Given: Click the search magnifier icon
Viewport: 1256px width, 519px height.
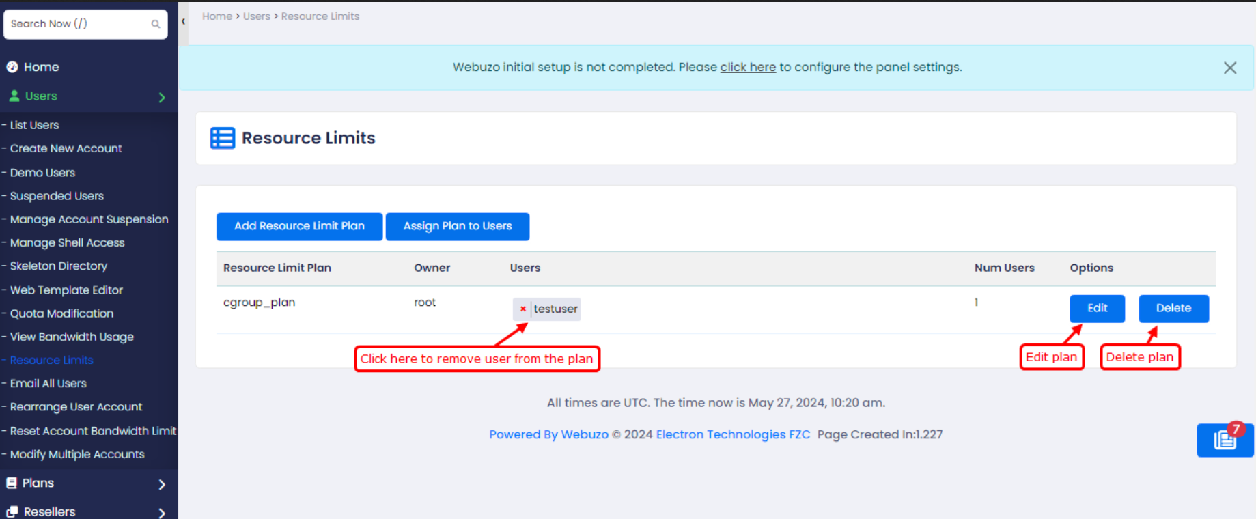Looking at the screenshot, I should [155, 24].
